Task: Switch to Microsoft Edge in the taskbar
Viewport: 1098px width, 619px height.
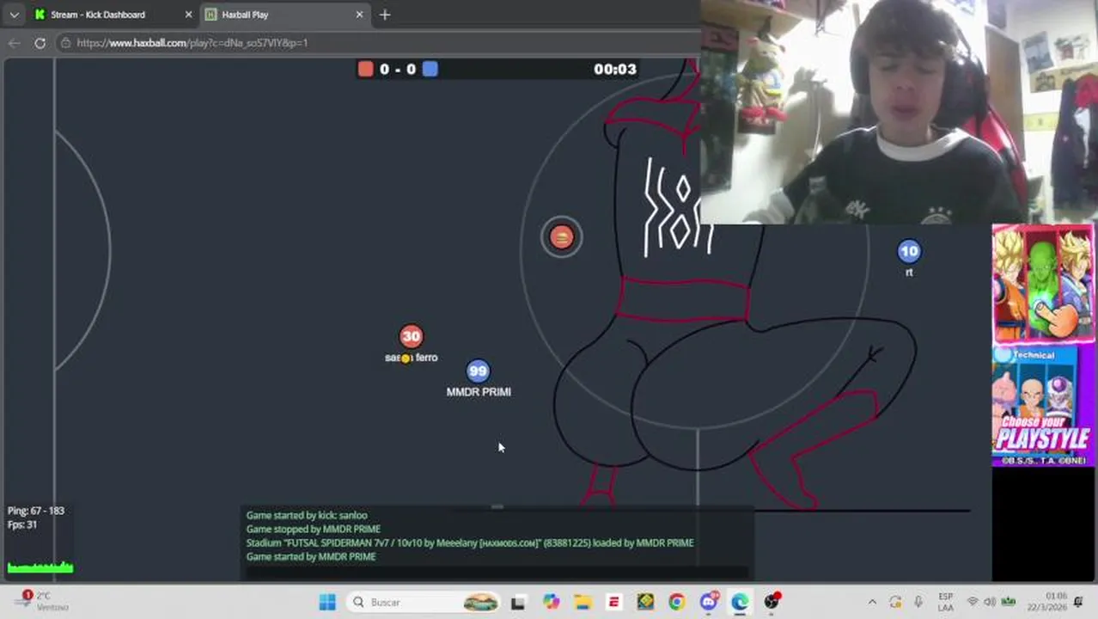Action: (740, 603)
